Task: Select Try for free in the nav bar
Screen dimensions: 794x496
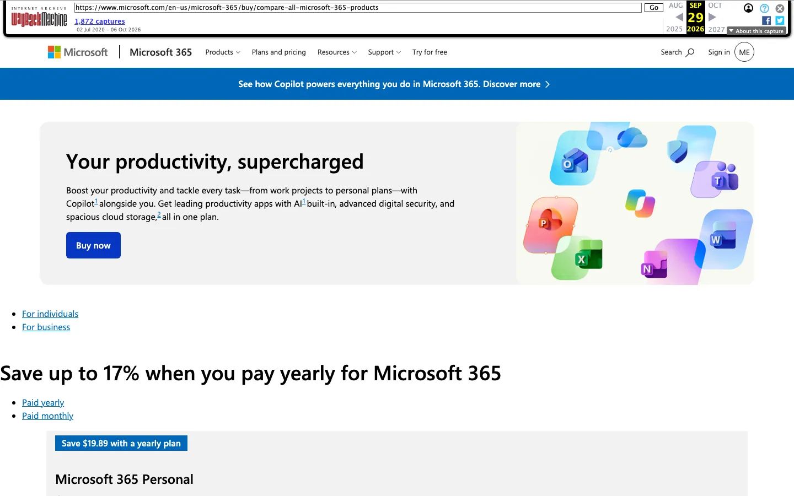Action: [430, 52]
